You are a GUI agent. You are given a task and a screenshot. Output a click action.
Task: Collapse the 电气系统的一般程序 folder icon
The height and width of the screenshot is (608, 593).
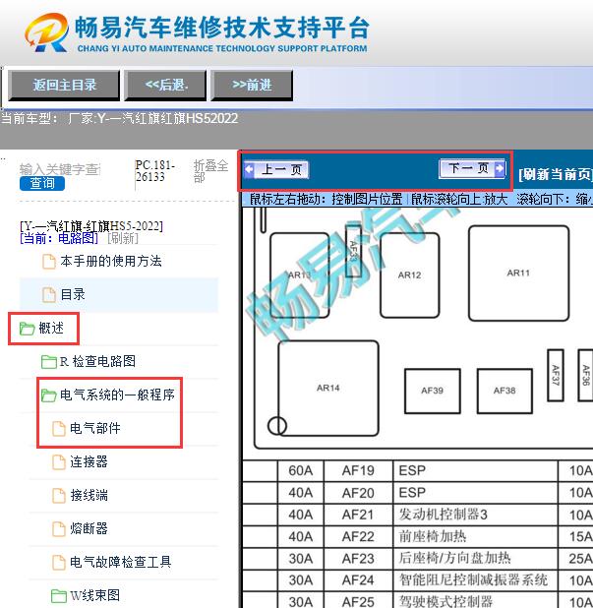tap(49, 395)
